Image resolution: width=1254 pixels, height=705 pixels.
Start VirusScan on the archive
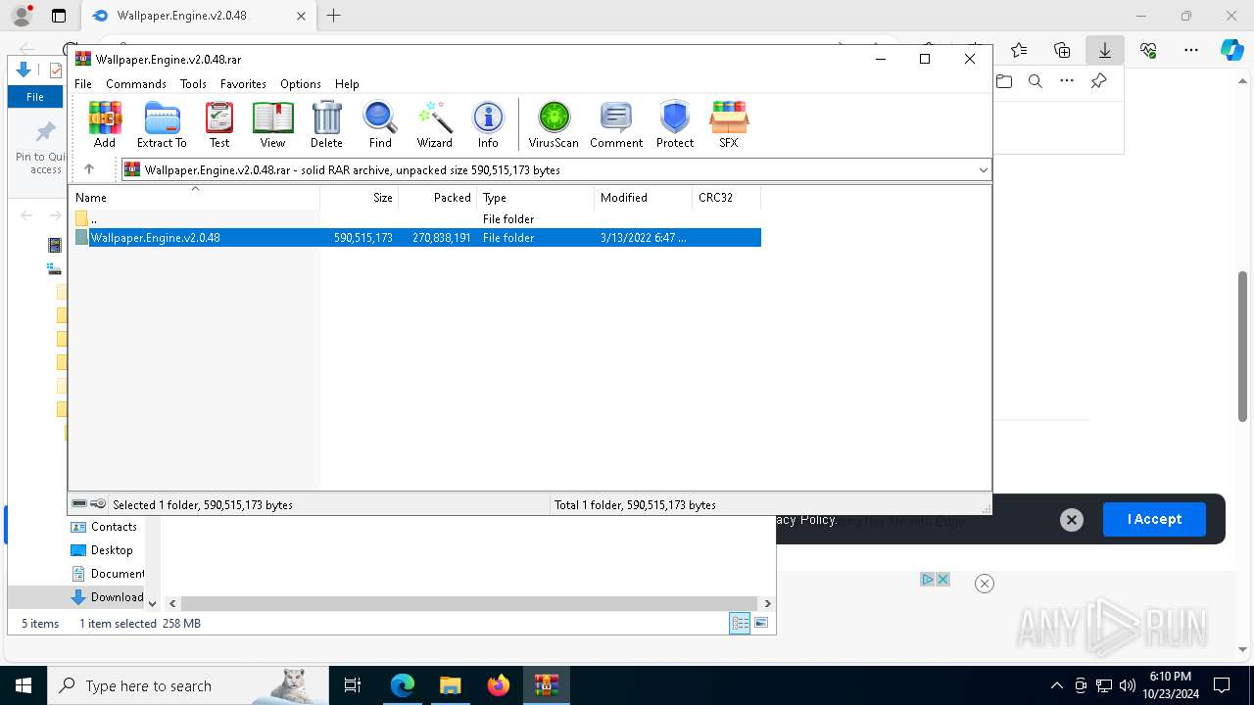click(x=554, y=124)
